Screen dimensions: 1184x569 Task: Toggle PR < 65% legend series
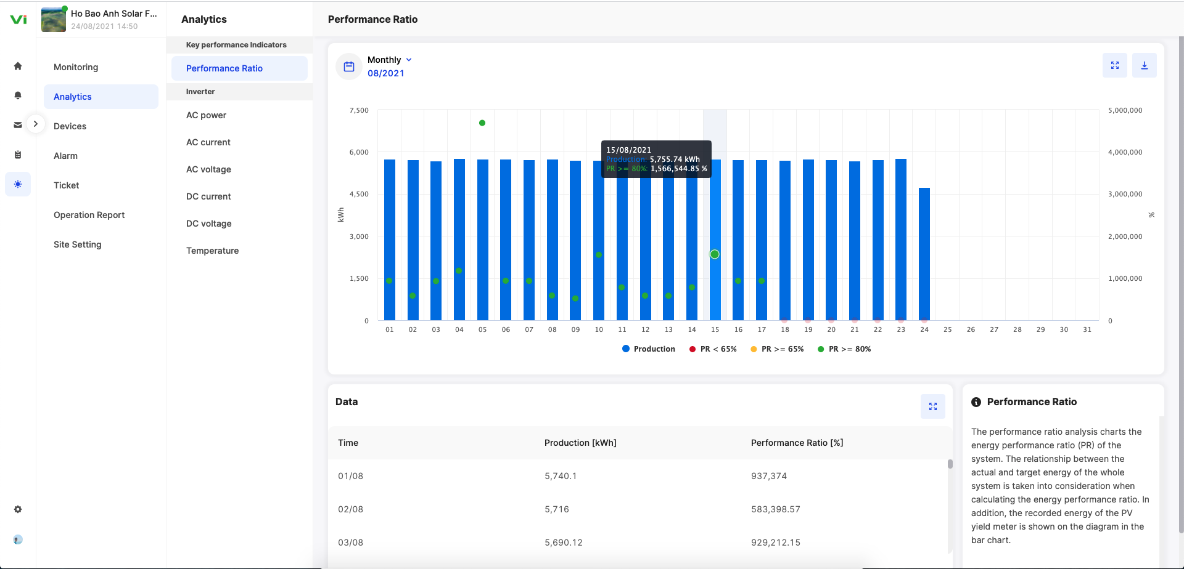(713, 349)
